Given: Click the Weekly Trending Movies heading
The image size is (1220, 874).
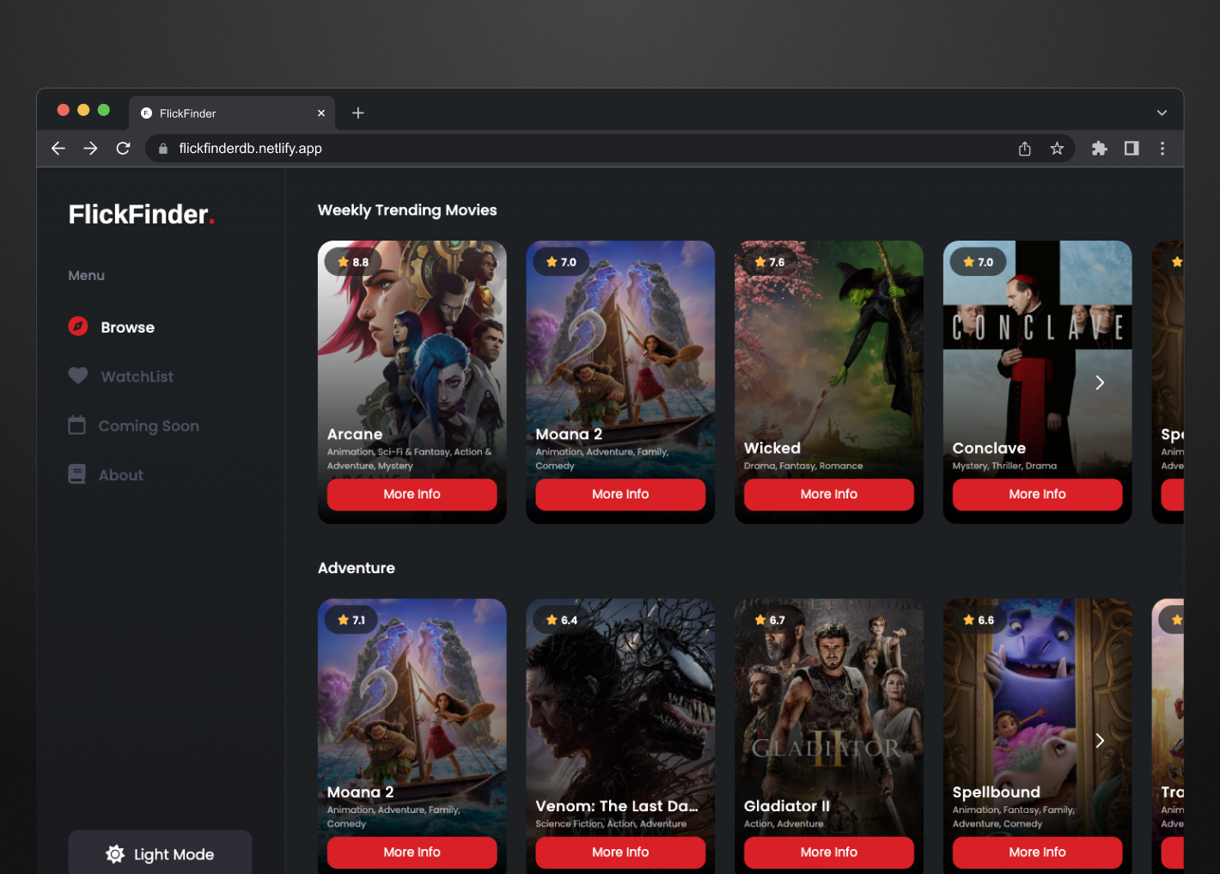Looking at the screenshot, I should [407, 211].
